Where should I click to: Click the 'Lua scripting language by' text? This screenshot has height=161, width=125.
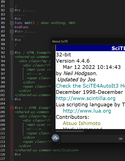pos(88,105)
